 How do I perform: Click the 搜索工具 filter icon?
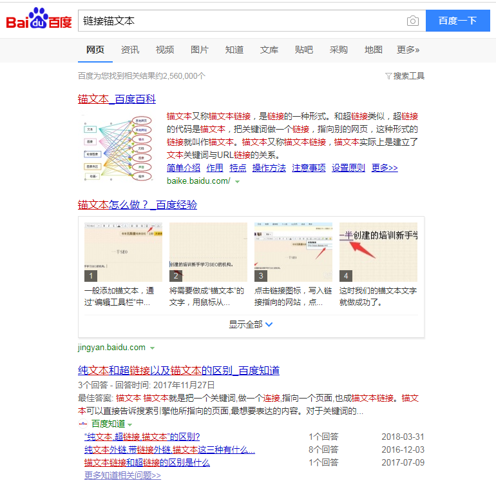[x=388, y=76]
